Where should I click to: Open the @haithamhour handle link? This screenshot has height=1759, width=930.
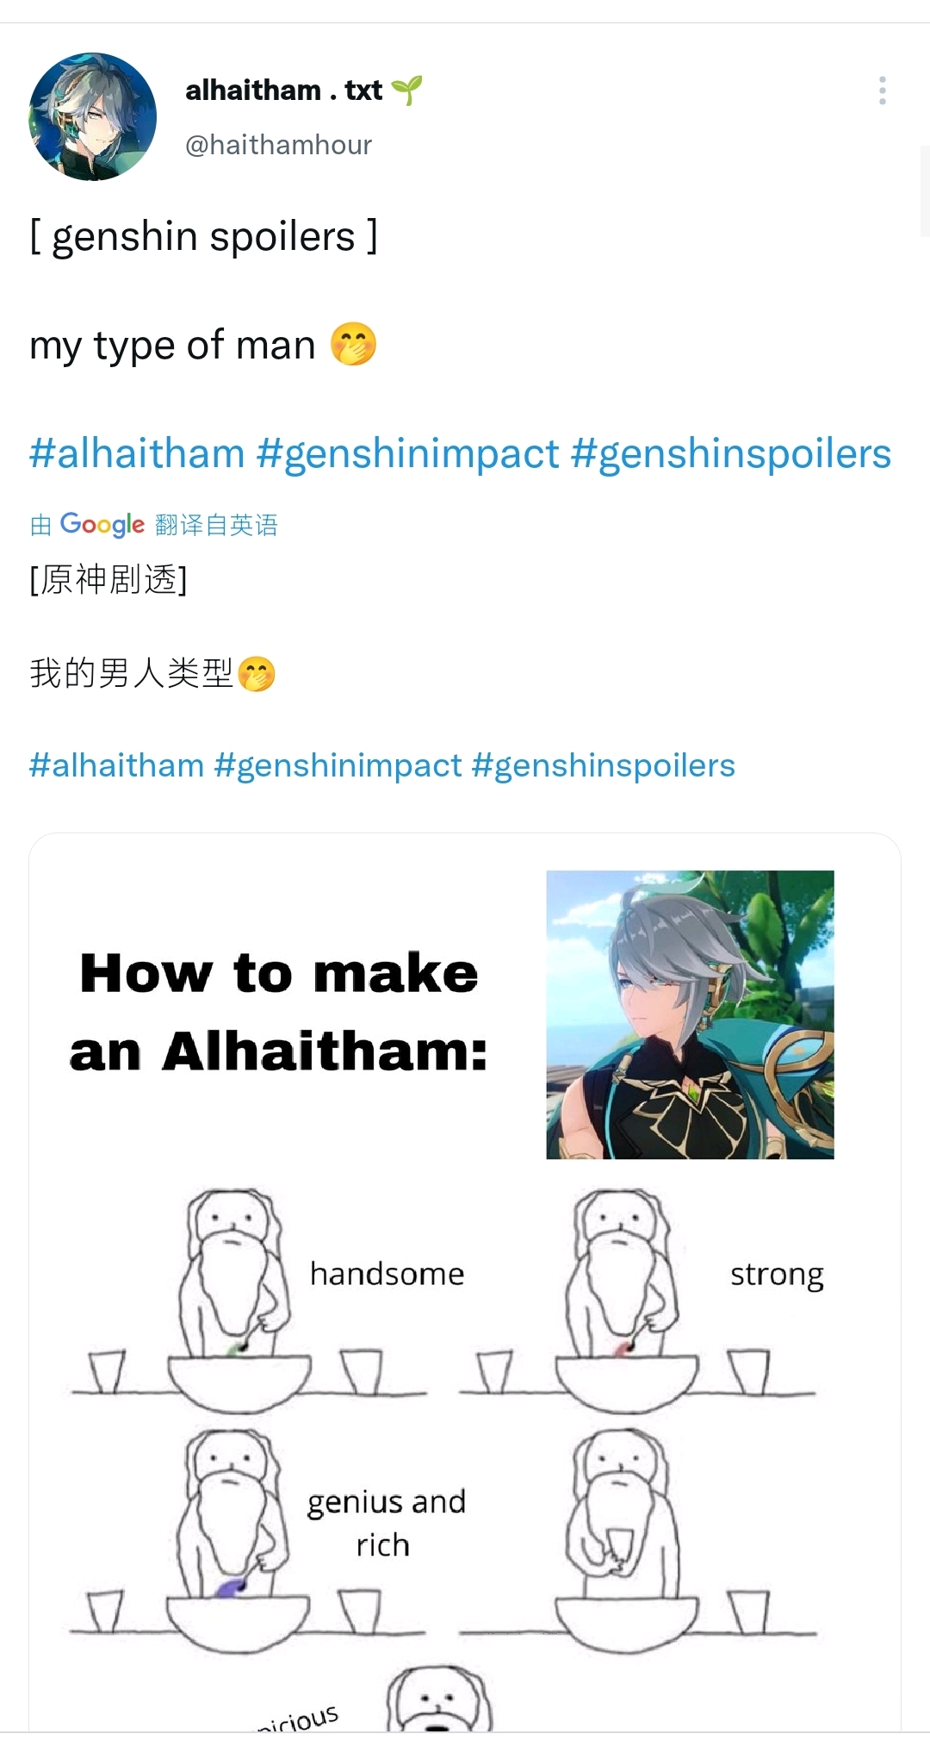(x=278, y=145)
